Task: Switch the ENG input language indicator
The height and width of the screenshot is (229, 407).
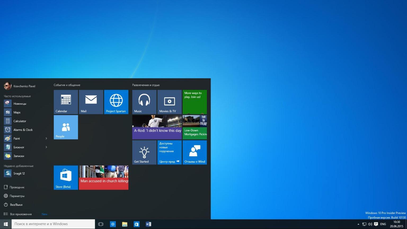Action: (383, 224)
